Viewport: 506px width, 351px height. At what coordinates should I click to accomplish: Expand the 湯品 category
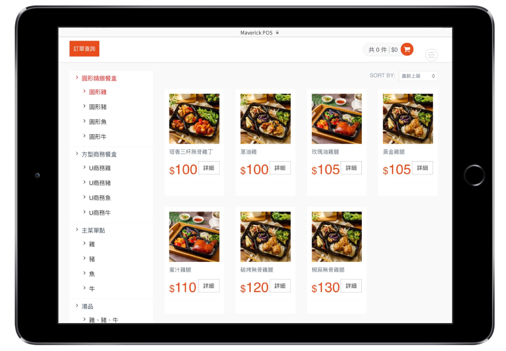click(x=88, y=306)
